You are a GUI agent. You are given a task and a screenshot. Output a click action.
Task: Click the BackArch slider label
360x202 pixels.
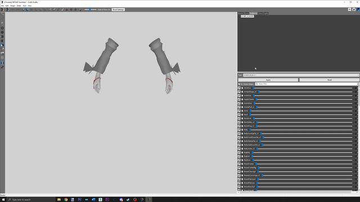pyautogui.click(x=247, y=118)
